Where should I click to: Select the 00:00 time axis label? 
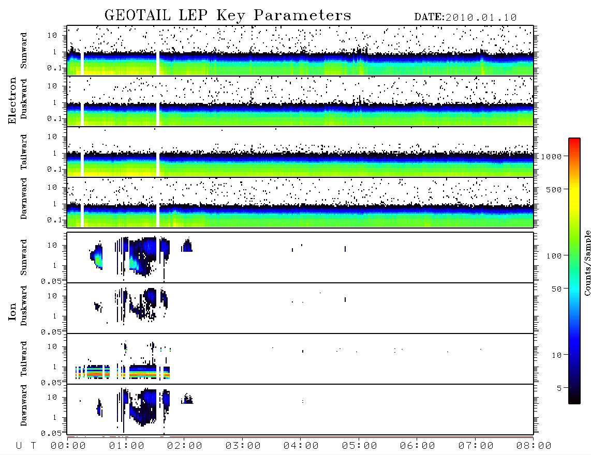pos(68,446)
